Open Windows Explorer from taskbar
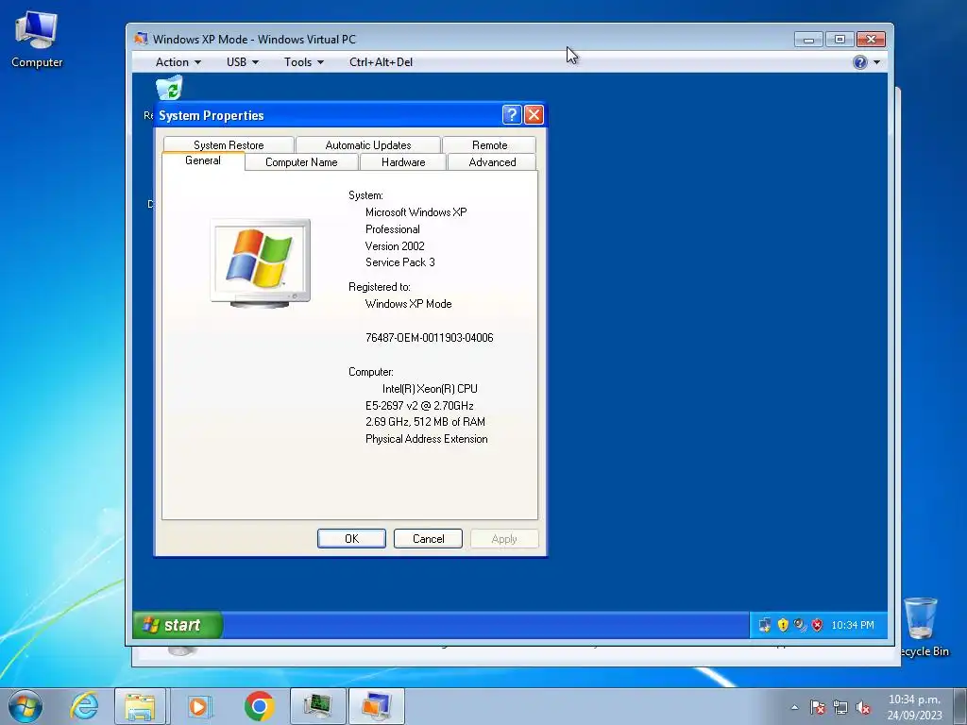967x725 pixels. coord(140,706)
